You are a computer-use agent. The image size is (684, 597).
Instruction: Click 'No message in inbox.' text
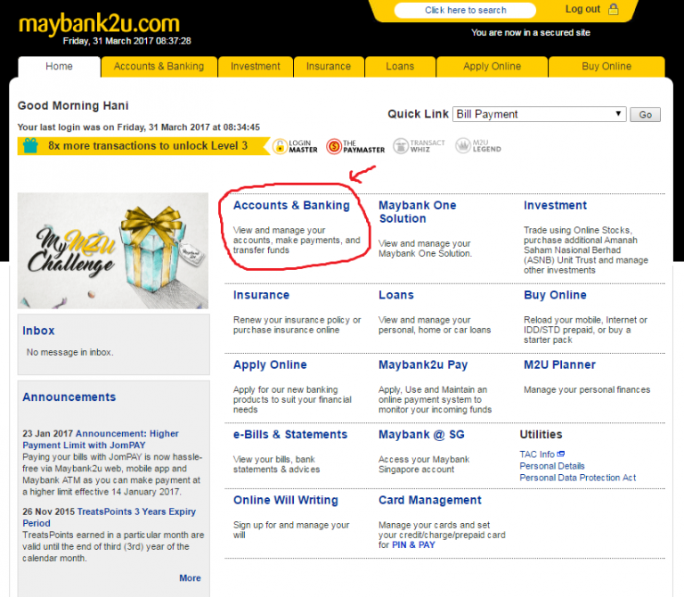click(69, 352)
